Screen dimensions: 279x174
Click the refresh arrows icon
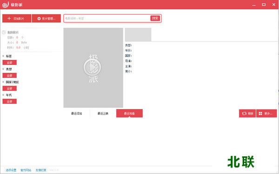(244, 114)
